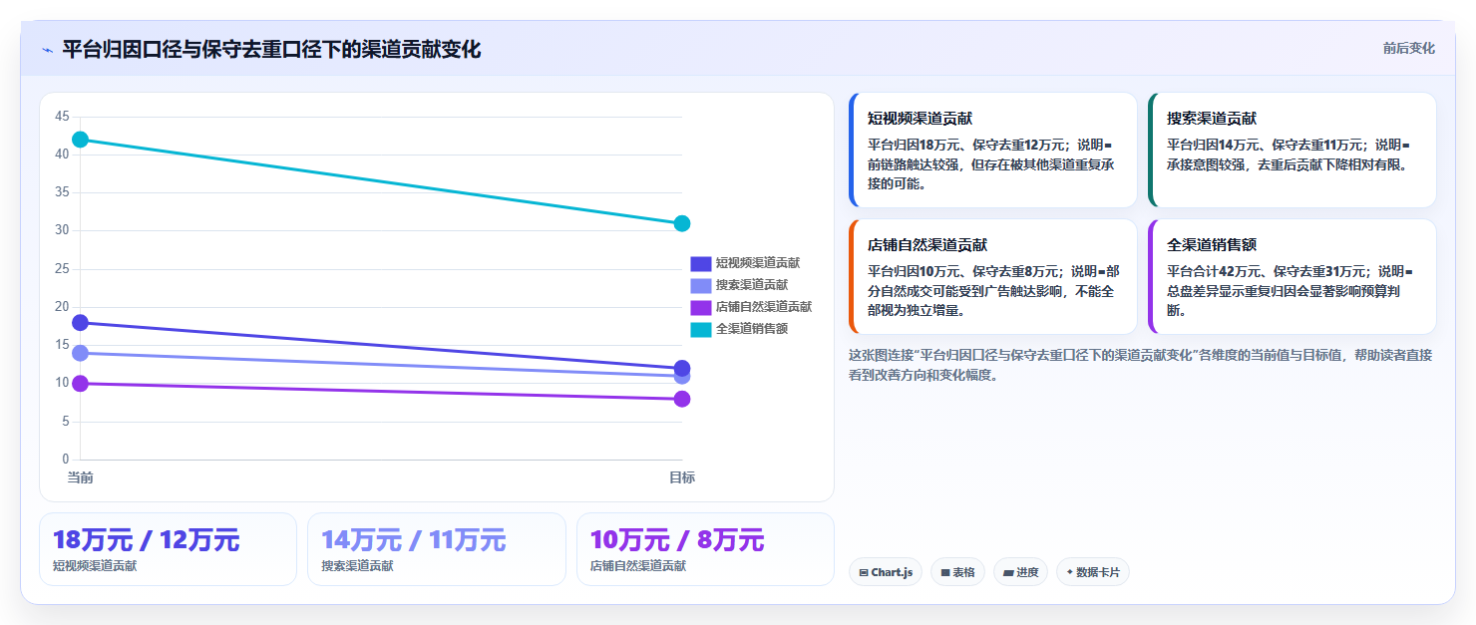Click the 搜索渠道贡献 data point at 当前
Screen dimensions: 1476x625
80,353
